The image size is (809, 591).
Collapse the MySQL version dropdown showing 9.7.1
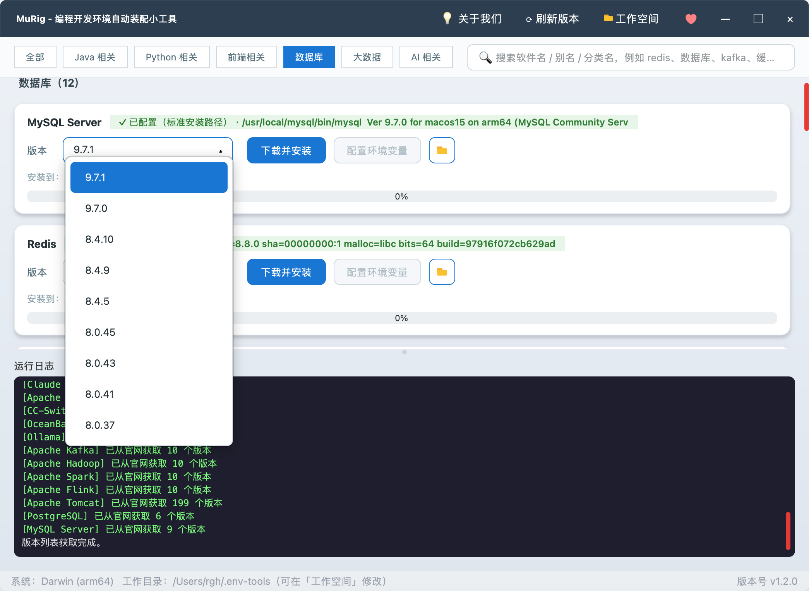pyautogui.click(x=148, y=149)
